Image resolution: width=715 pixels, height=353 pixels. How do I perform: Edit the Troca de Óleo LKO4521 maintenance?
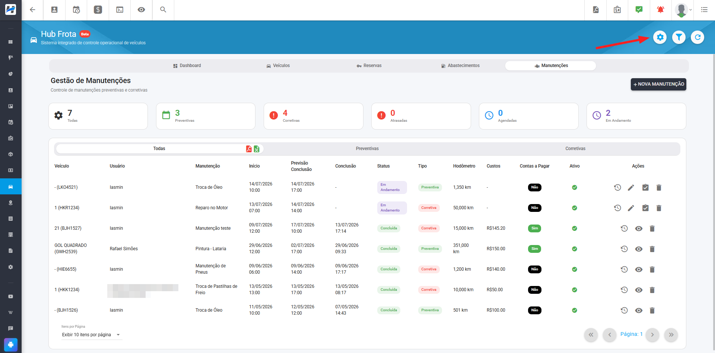(631, 187)
